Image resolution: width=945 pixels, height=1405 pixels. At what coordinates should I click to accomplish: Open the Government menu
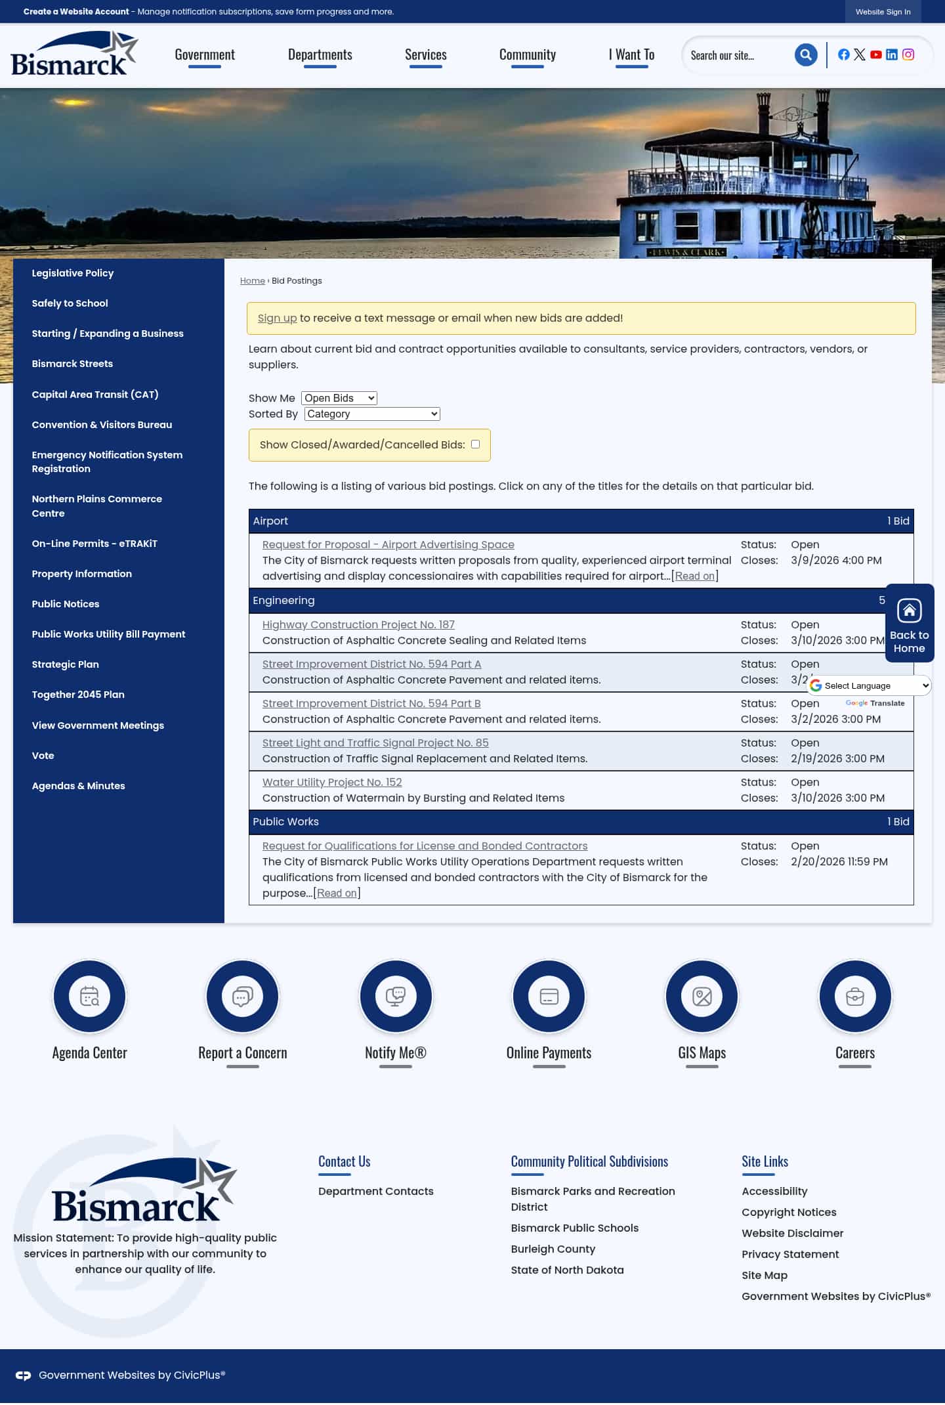(205, 54)
